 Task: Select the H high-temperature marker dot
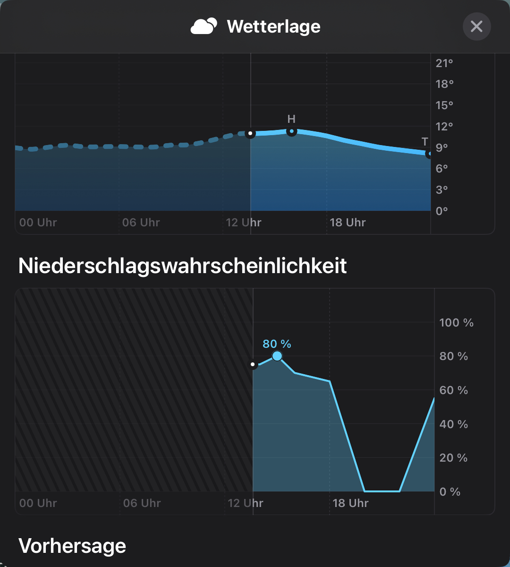(291, 131)
